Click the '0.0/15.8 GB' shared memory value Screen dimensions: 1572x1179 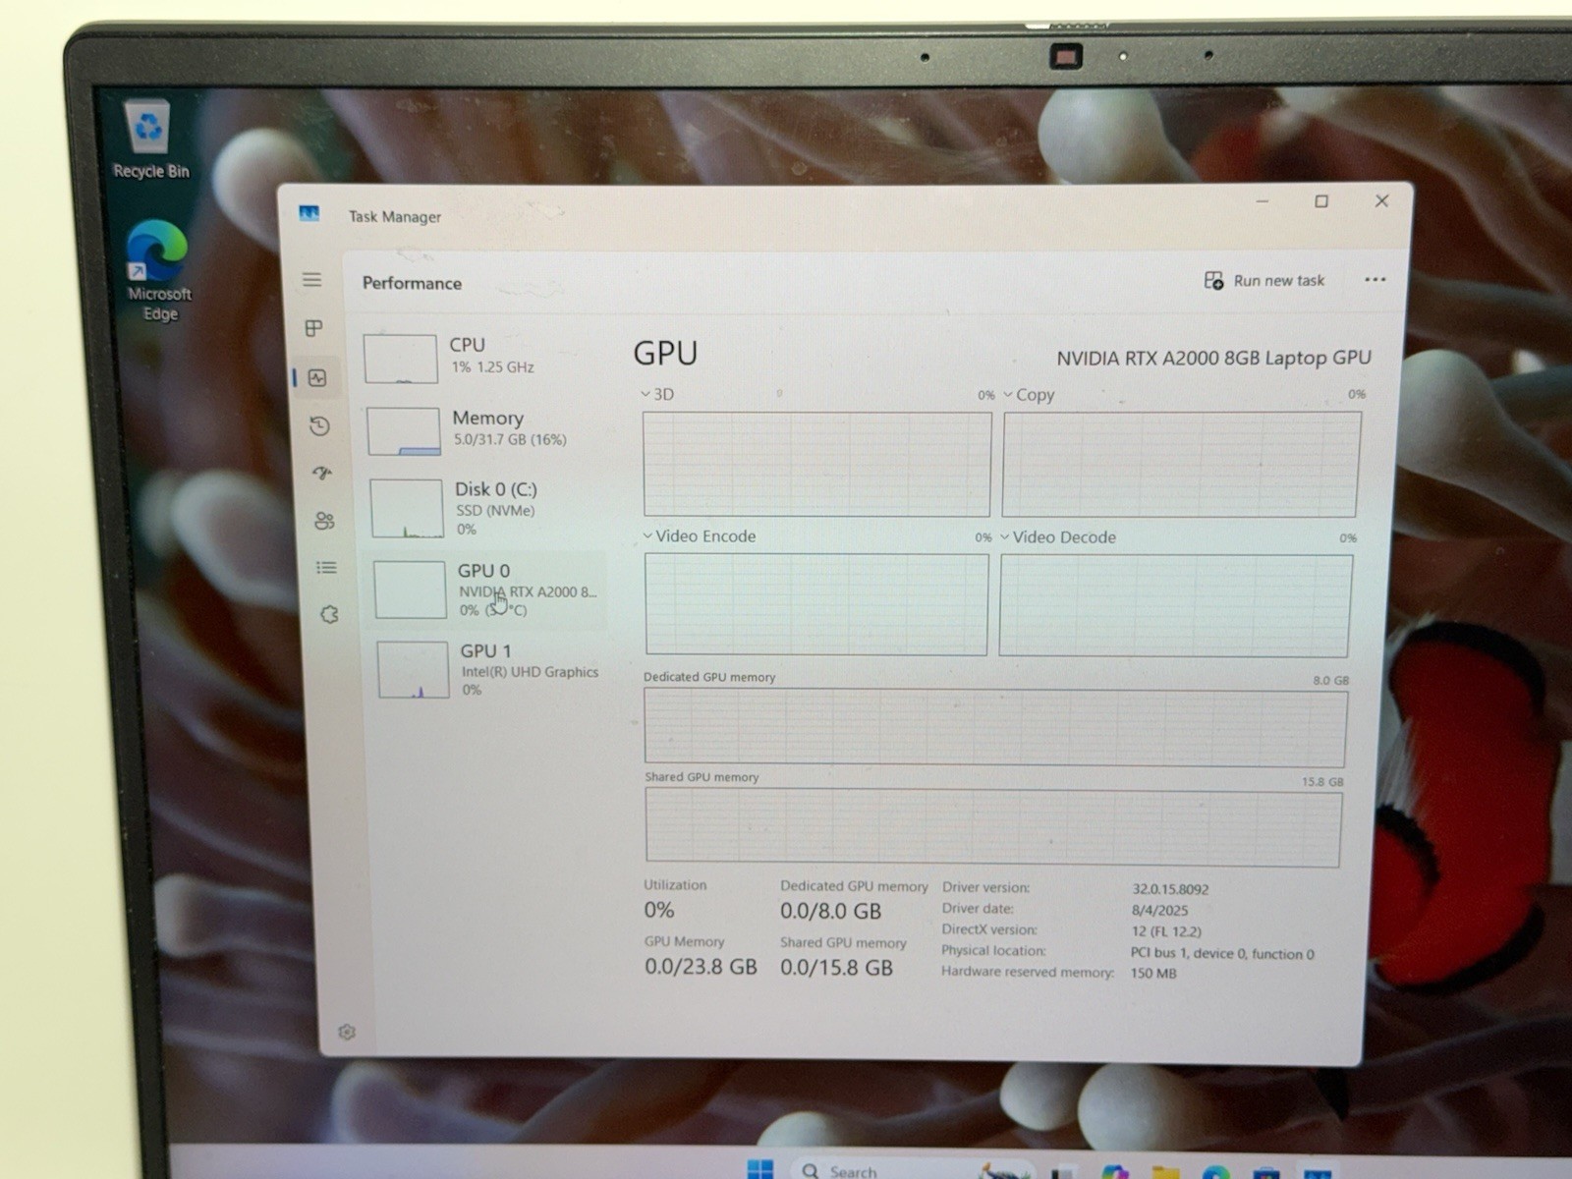coord(836,968)
